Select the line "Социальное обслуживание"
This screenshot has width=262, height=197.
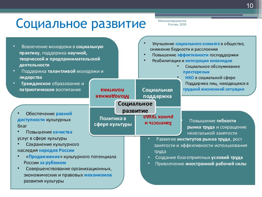click(213, 66)
